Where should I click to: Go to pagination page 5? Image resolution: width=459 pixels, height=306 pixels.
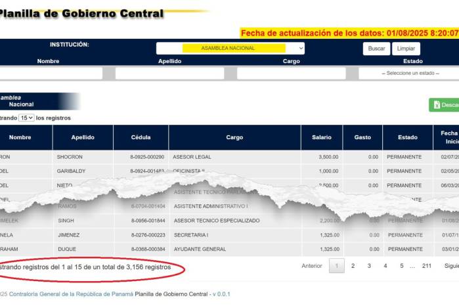click(402, 266)
